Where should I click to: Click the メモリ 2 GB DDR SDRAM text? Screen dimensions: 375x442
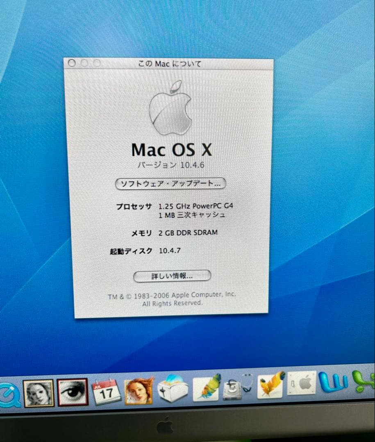(174, 232)
